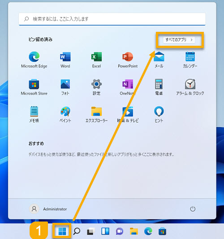Launch Edge from the taskbar
The image size is (224, 239).
148,231
